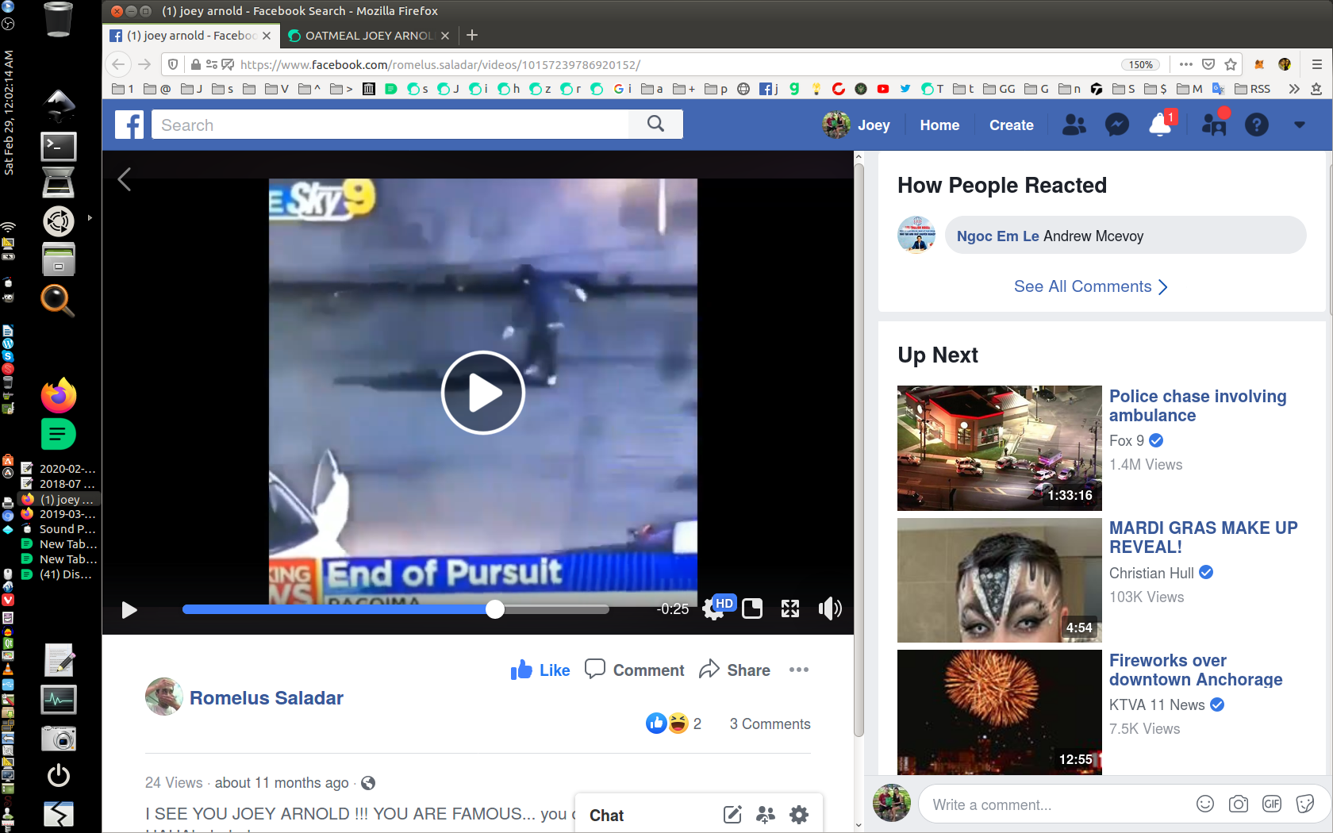
Task: Open the Firefox hamburger menu
Action: 1316,64
